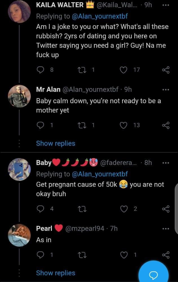Screen dimensions: 178x282
Task: View Mr Alan's profile picture
Action: pyautogui.click(x=19, y=96)
